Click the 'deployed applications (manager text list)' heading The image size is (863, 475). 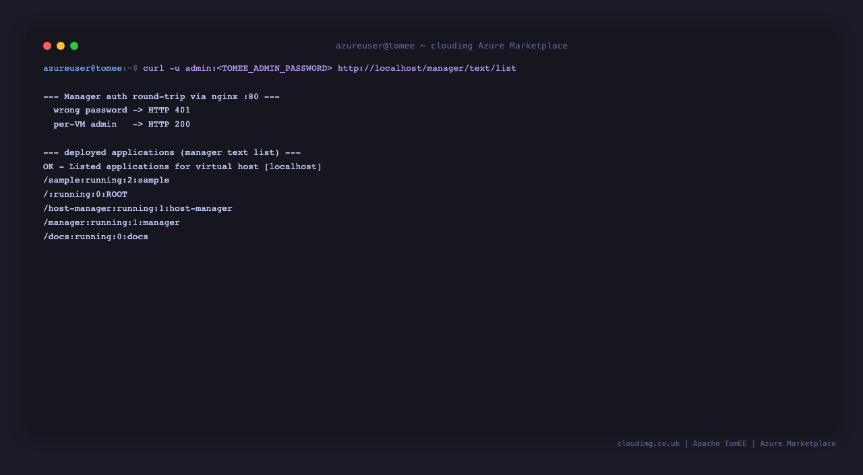coord(172,153)
